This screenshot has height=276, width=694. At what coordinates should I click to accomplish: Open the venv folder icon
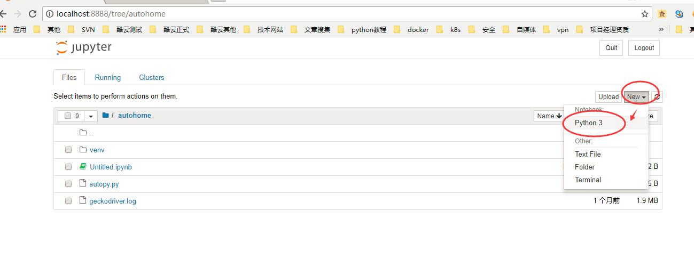(x=83, y=150)
